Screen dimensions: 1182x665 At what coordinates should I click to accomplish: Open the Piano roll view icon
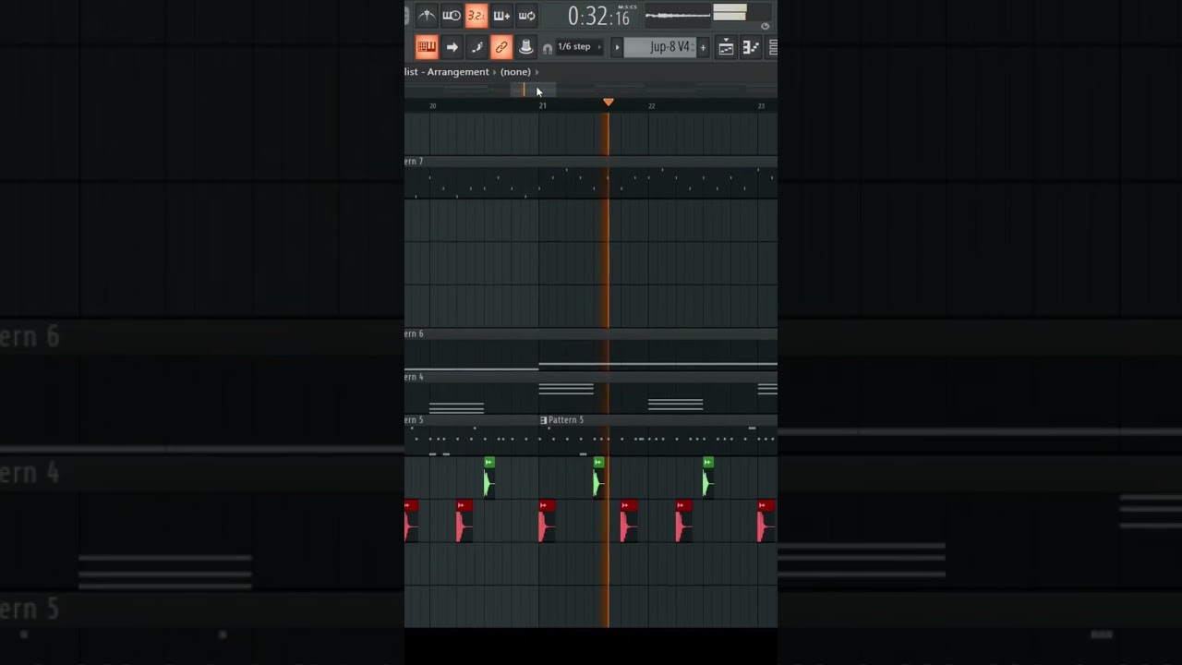pos(751,48)
